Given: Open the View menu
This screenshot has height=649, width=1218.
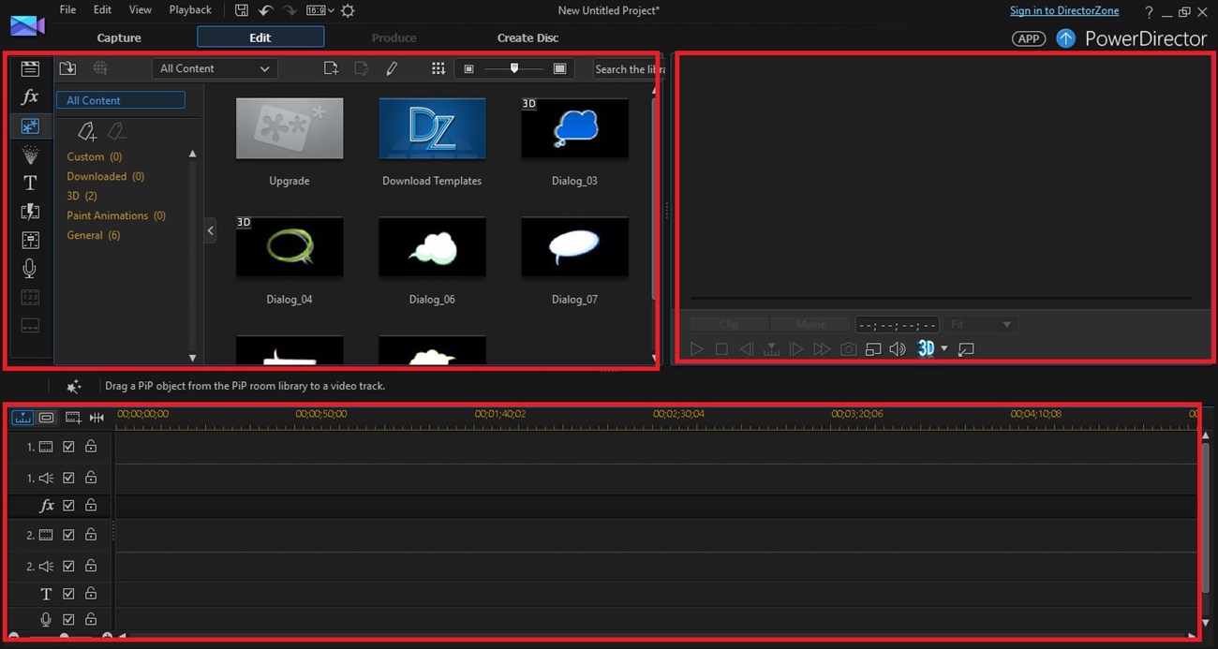Looking at the screenshot, I should point(140,10).
